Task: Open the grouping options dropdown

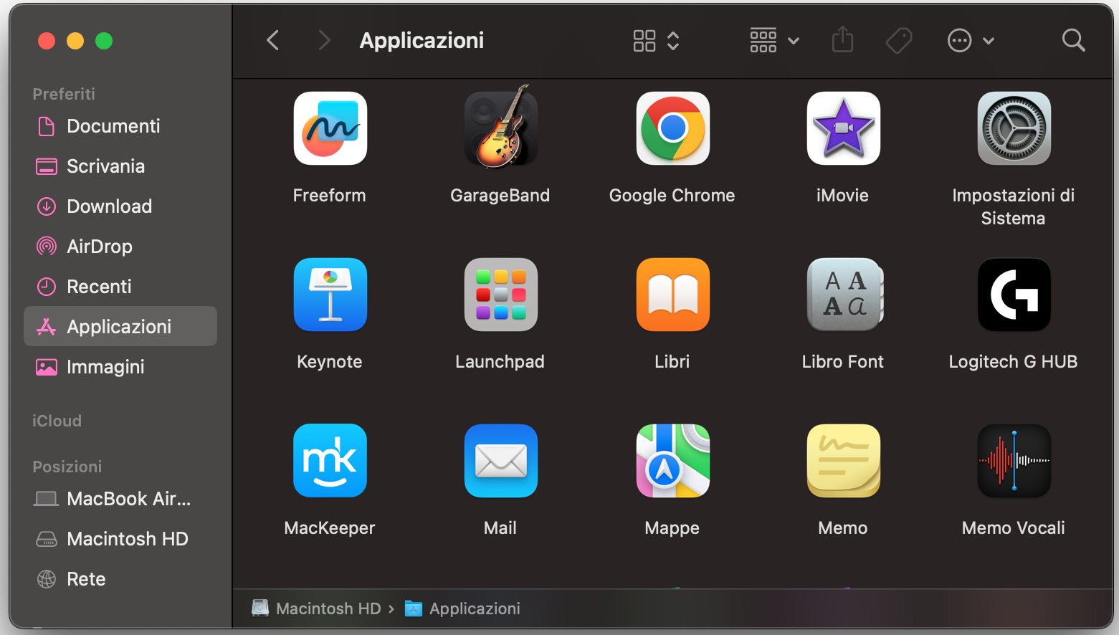Action: (794, 40)
